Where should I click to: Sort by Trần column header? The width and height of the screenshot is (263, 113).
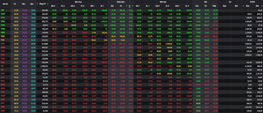point(23,4)
